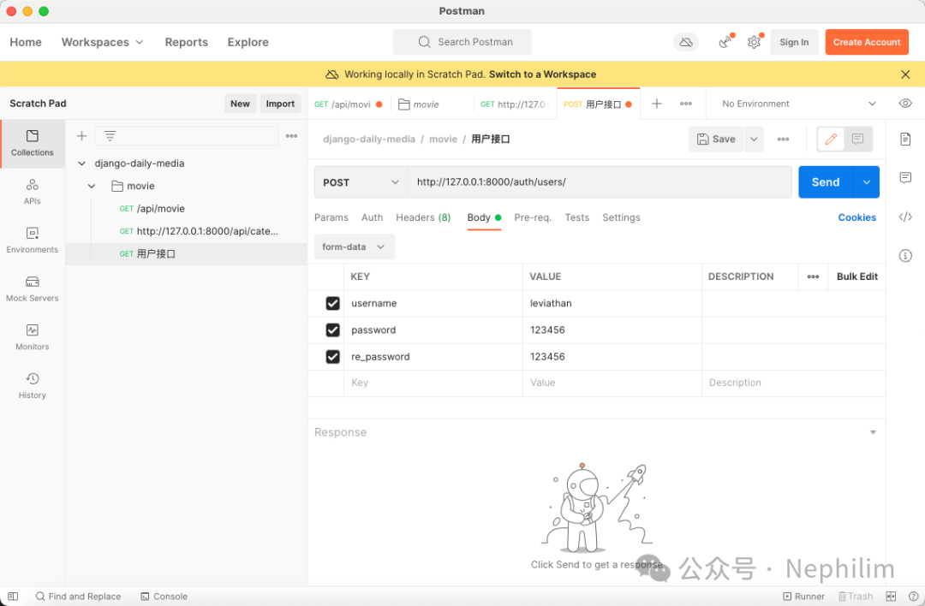Open request more actions dots beside Save
This screenshot has height=606, width=925.
click(x=783, y=140)
